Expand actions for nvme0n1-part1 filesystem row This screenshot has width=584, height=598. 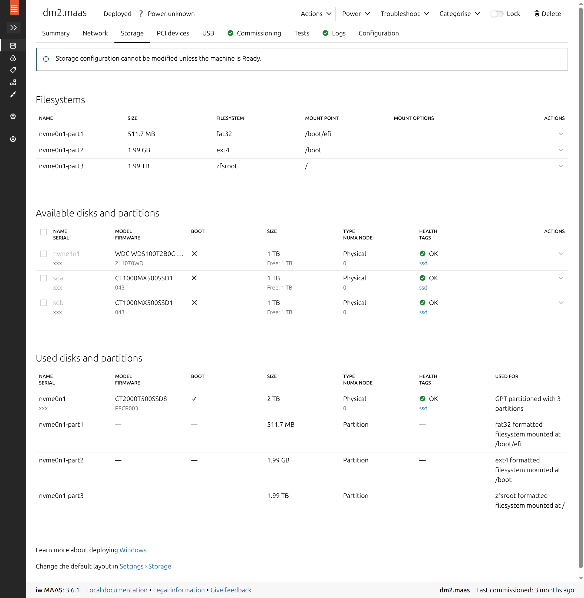[x=561, y=134]
